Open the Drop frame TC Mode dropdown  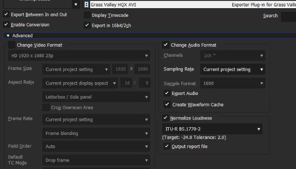click(96, 160)
